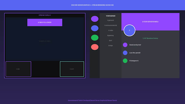
Task: Select the 'W designer' message
Action: point(134,61)
